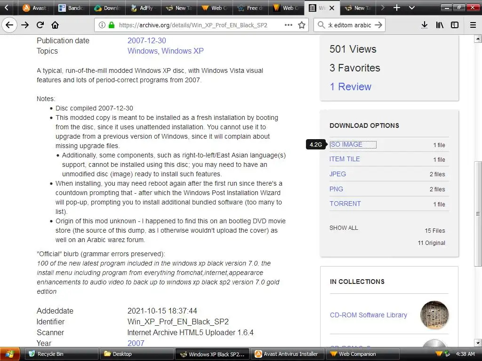Image resolution: width=482 pixels, height=361 pixels.
Task: Click the search magnifier icon
Action: [x=321, y=25]
